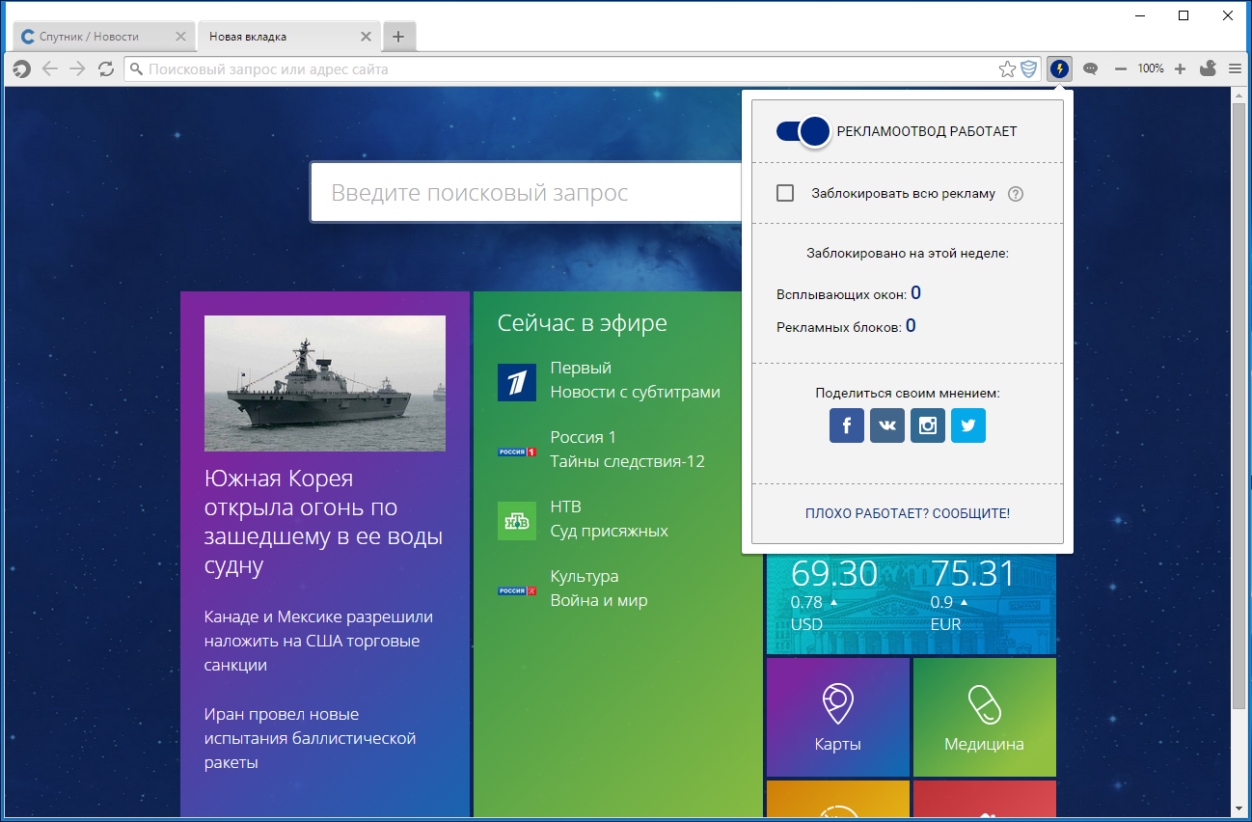Toggle the Рекламоотвод работает switch

click(803, 131)
